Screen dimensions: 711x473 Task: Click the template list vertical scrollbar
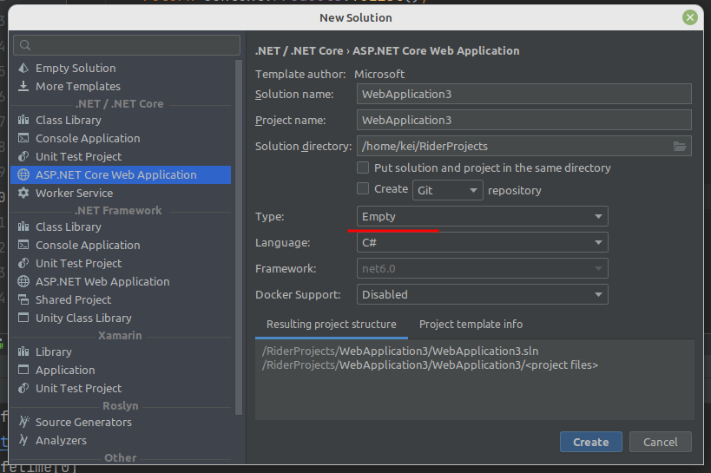(x=239, y=234)
